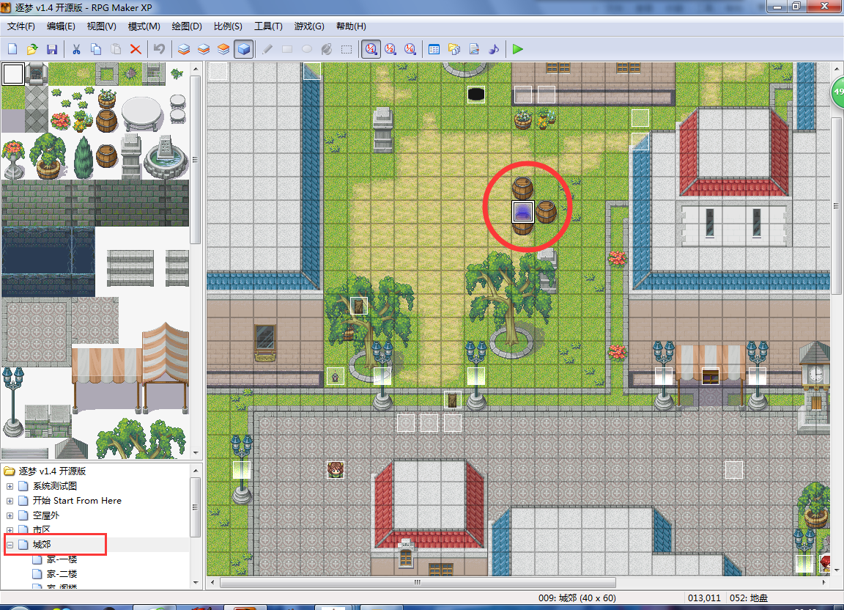Open the 工具(T) menu
The width and height of the screenshot is (844, 610).
pyautogui.click(x=268, y=26)
